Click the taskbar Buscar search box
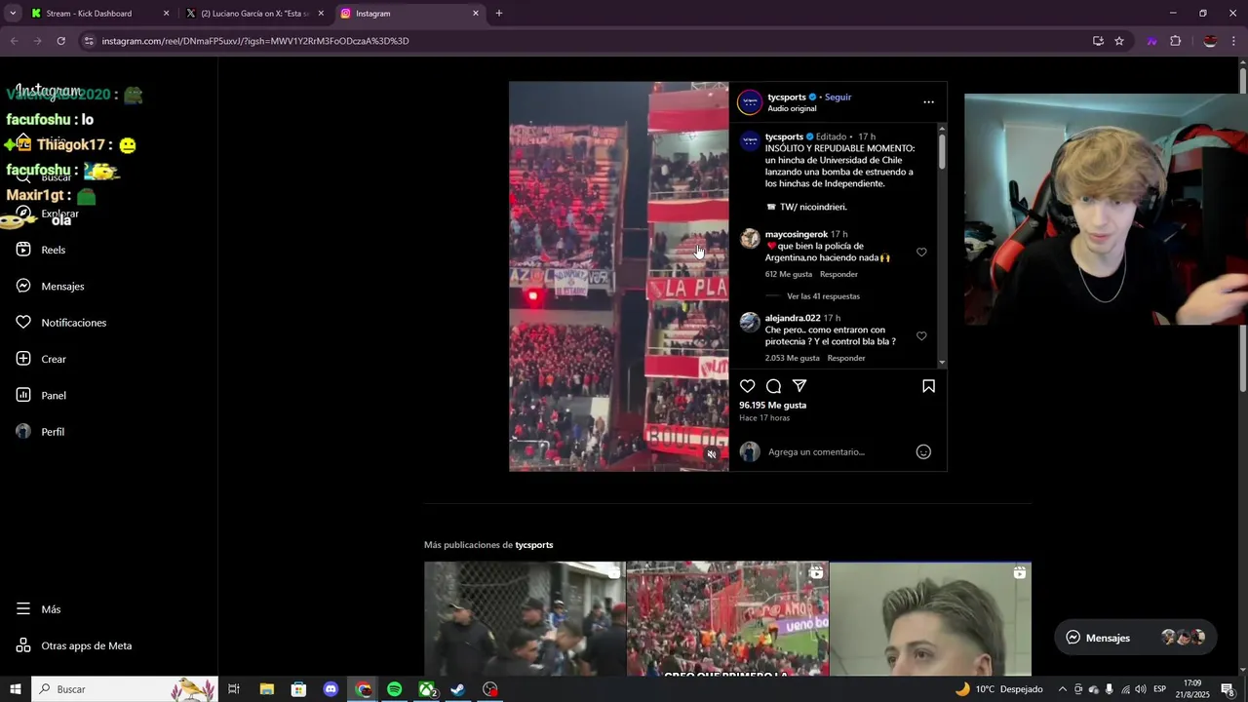Screen dimensions: 1248x702 (x=125, y=689)
